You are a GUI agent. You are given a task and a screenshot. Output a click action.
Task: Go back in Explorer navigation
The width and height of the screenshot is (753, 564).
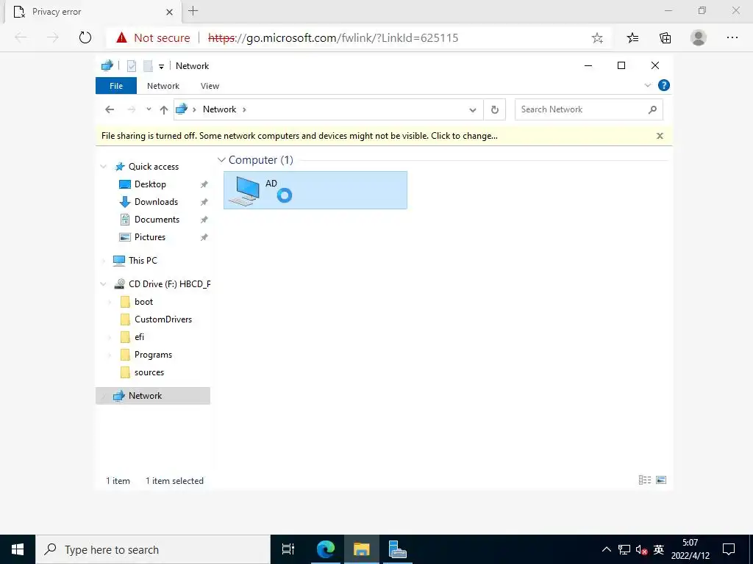(x=110, y=109)
